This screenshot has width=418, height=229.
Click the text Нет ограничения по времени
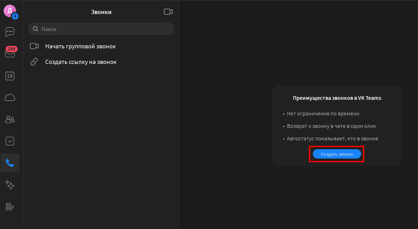coord(323,114)
